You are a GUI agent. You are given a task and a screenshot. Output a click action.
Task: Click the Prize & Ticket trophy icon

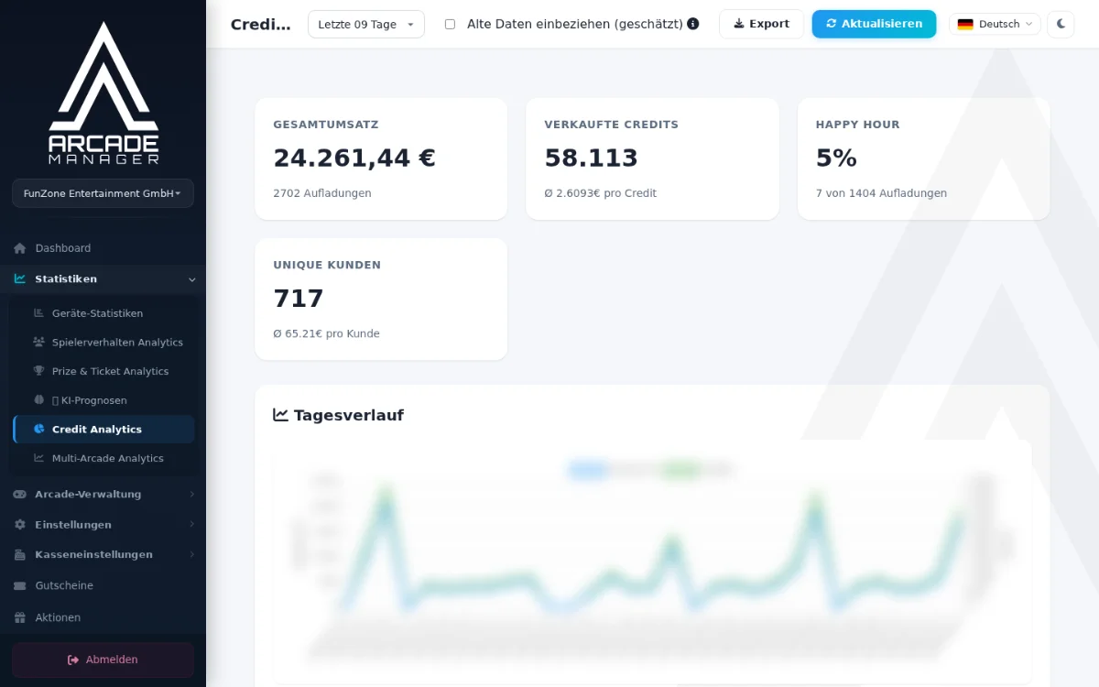pos(38,371)
